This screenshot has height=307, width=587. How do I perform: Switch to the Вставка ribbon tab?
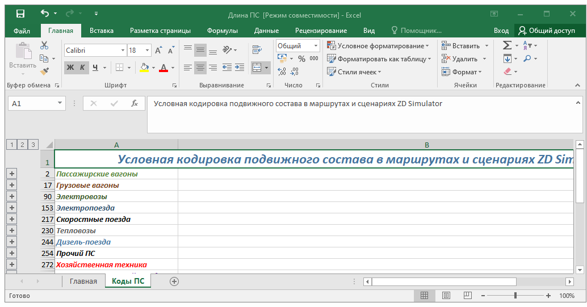(102, 31)
